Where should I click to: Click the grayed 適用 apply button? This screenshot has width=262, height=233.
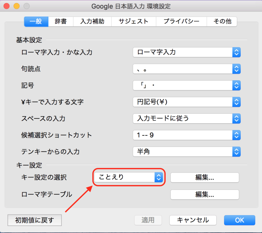(x=148, y=220)
